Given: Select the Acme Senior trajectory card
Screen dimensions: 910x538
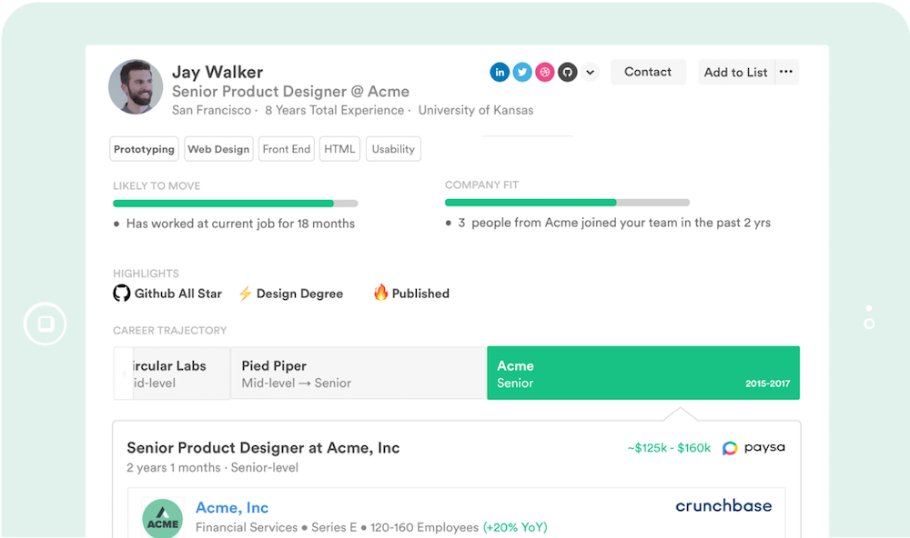Looking at the screenshot, I should click(x=643, y=373).
